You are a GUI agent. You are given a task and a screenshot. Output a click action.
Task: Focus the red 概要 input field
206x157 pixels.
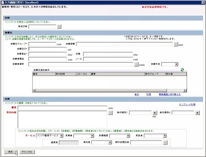62,108
